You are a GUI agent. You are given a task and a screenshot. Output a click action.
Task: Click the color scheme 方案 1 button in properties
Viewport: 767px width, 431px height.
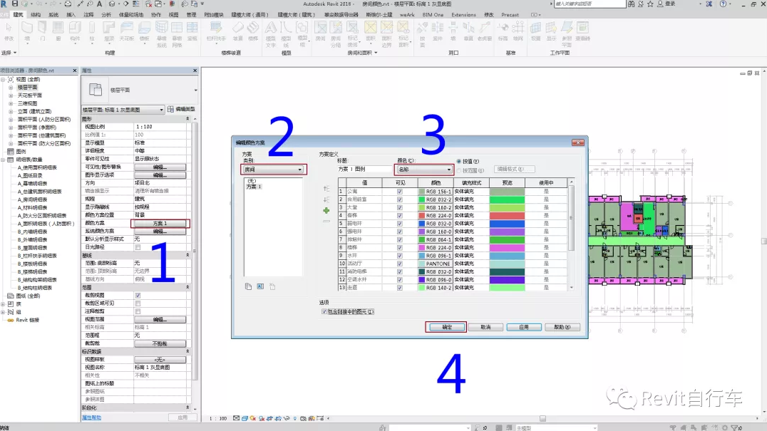point(160,223)
